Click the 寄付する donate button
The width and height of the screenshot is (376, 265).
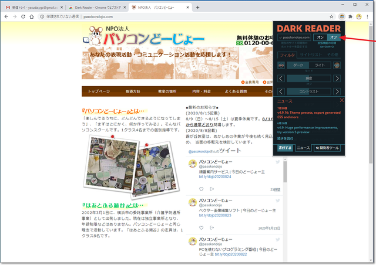coord(284,148)
